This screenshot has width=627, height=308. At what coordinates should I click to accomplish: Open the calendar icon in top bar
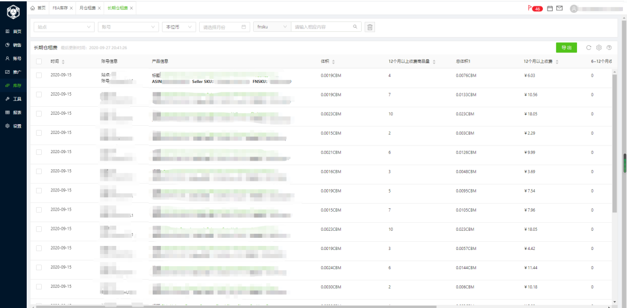tap(550, 8)
